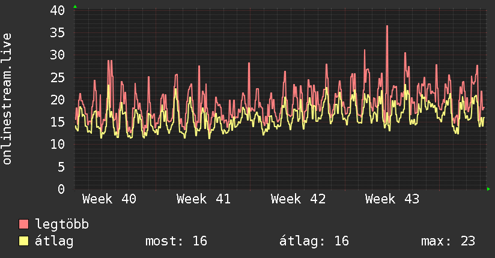
Task: Click the 5 y-axis value
Action: click(61, 167)
